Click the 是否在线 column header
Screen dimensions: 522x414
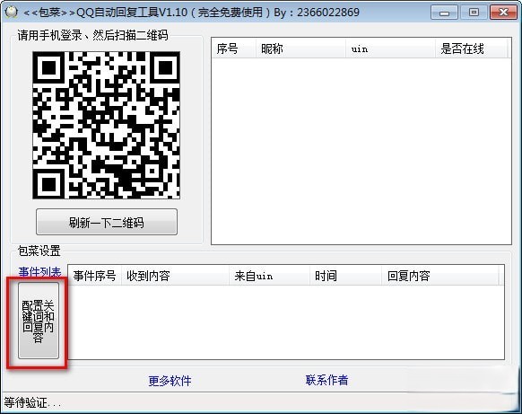click(472, 48)
